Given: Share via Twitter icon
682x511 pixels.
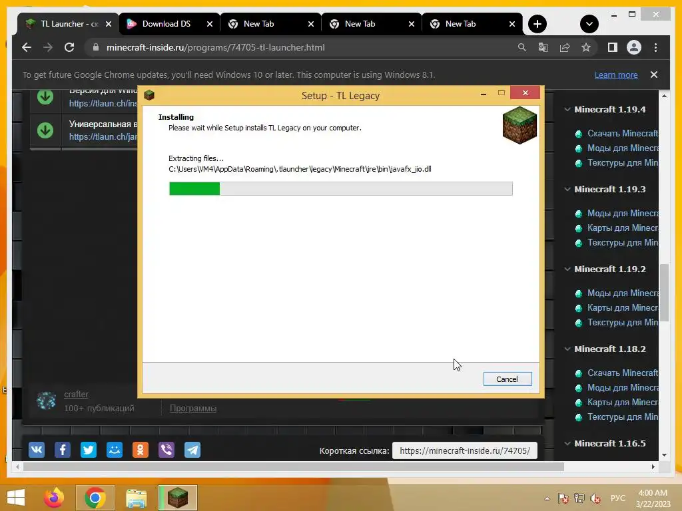Looking at the screenshot, I should [89, 450].
